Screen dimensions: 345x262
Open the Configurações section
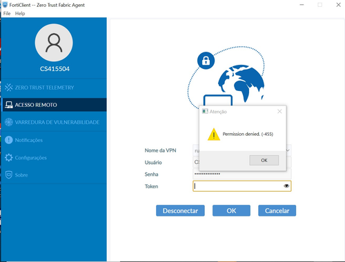[x=54, y=157]
